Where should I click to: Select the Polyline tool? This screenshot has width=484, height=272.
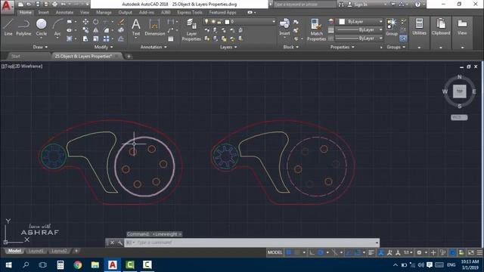pos(23,27)
